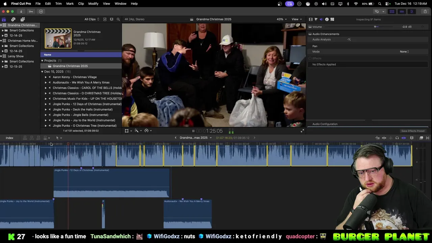Toggle Browser panel visibility button
432x243 pixels.
tap(392, 11)
